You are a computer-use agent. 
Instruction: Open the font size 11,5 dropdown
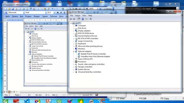[54, 13]
